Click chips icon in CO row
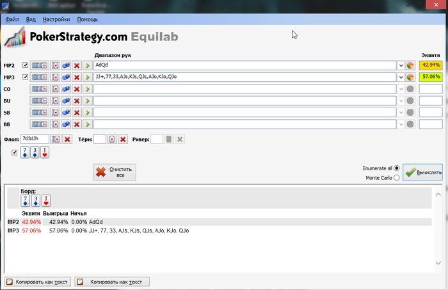This screenshot has width=448, height=290. [66, 89]
